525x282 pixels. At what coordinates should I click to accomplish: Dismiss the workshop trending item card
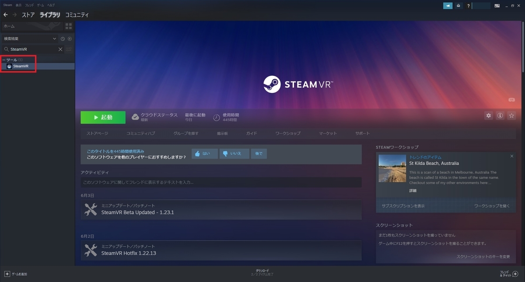512,156
